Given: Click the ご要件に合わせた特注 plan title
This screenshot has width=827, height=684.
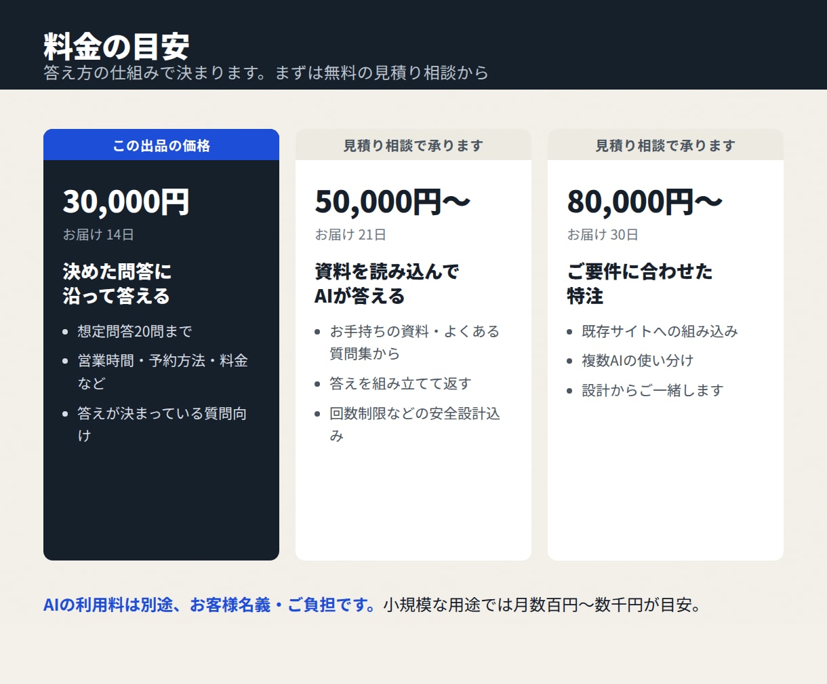Looking at the screenshot, I should pyautogui.click(x=640, y=284).
